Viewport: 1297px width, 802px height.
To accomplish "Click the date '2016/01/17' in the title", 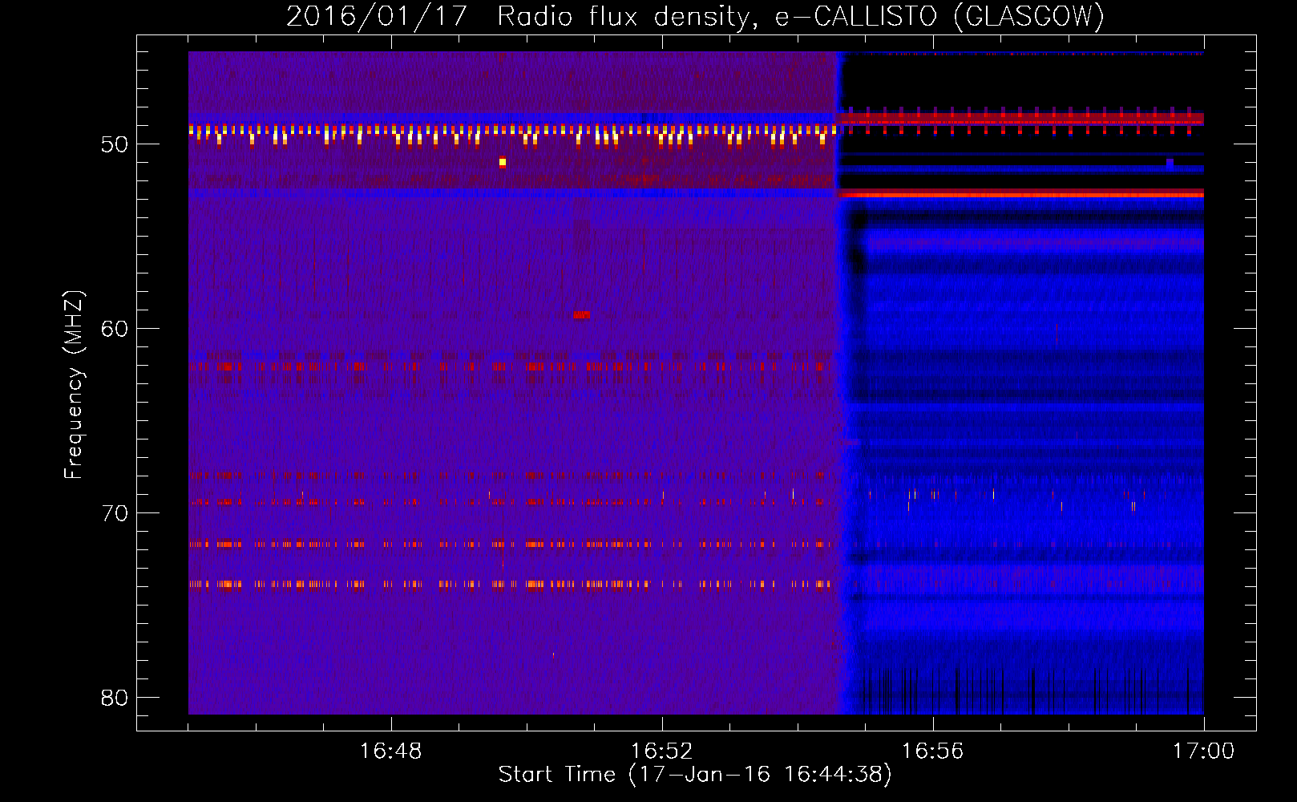I will (x=377, y=16).
